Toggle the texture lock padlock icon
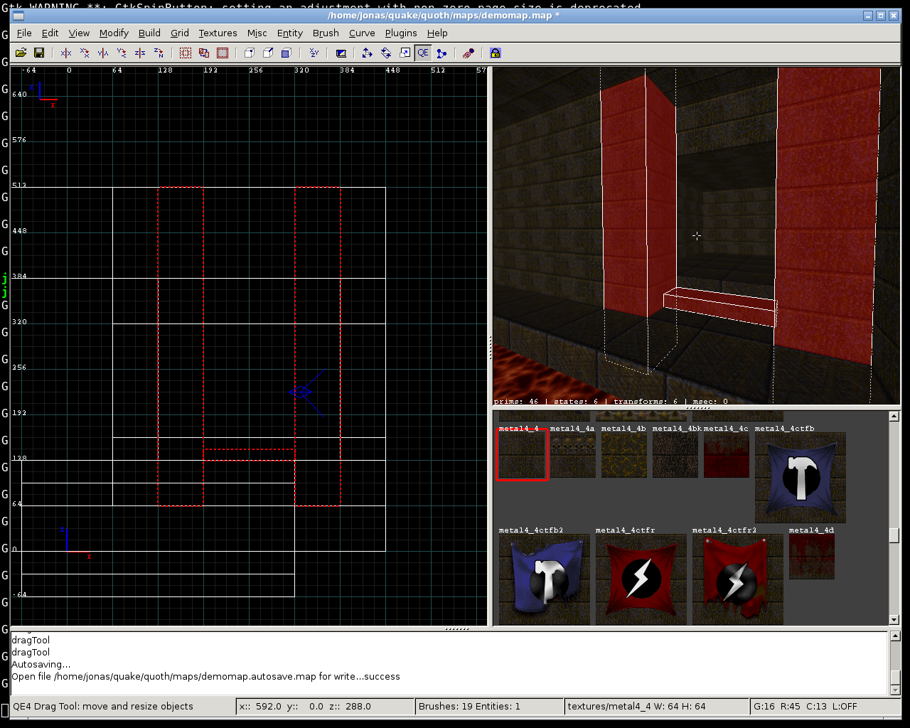The image size is (910, 728). [x=496, y=53]
